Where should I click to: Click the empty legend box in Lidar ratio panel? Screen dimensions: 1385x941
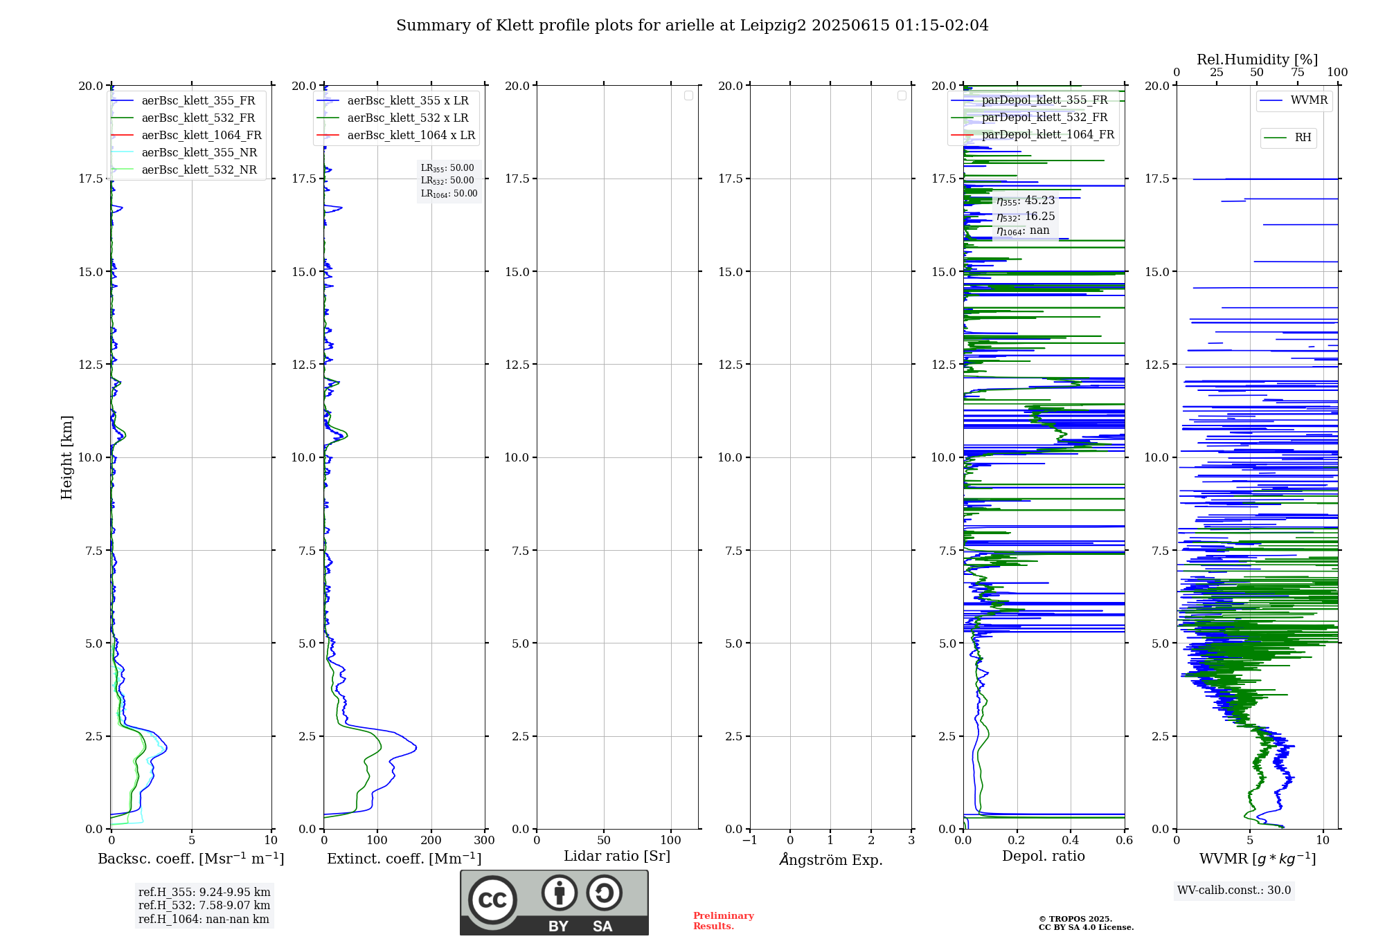688,95
